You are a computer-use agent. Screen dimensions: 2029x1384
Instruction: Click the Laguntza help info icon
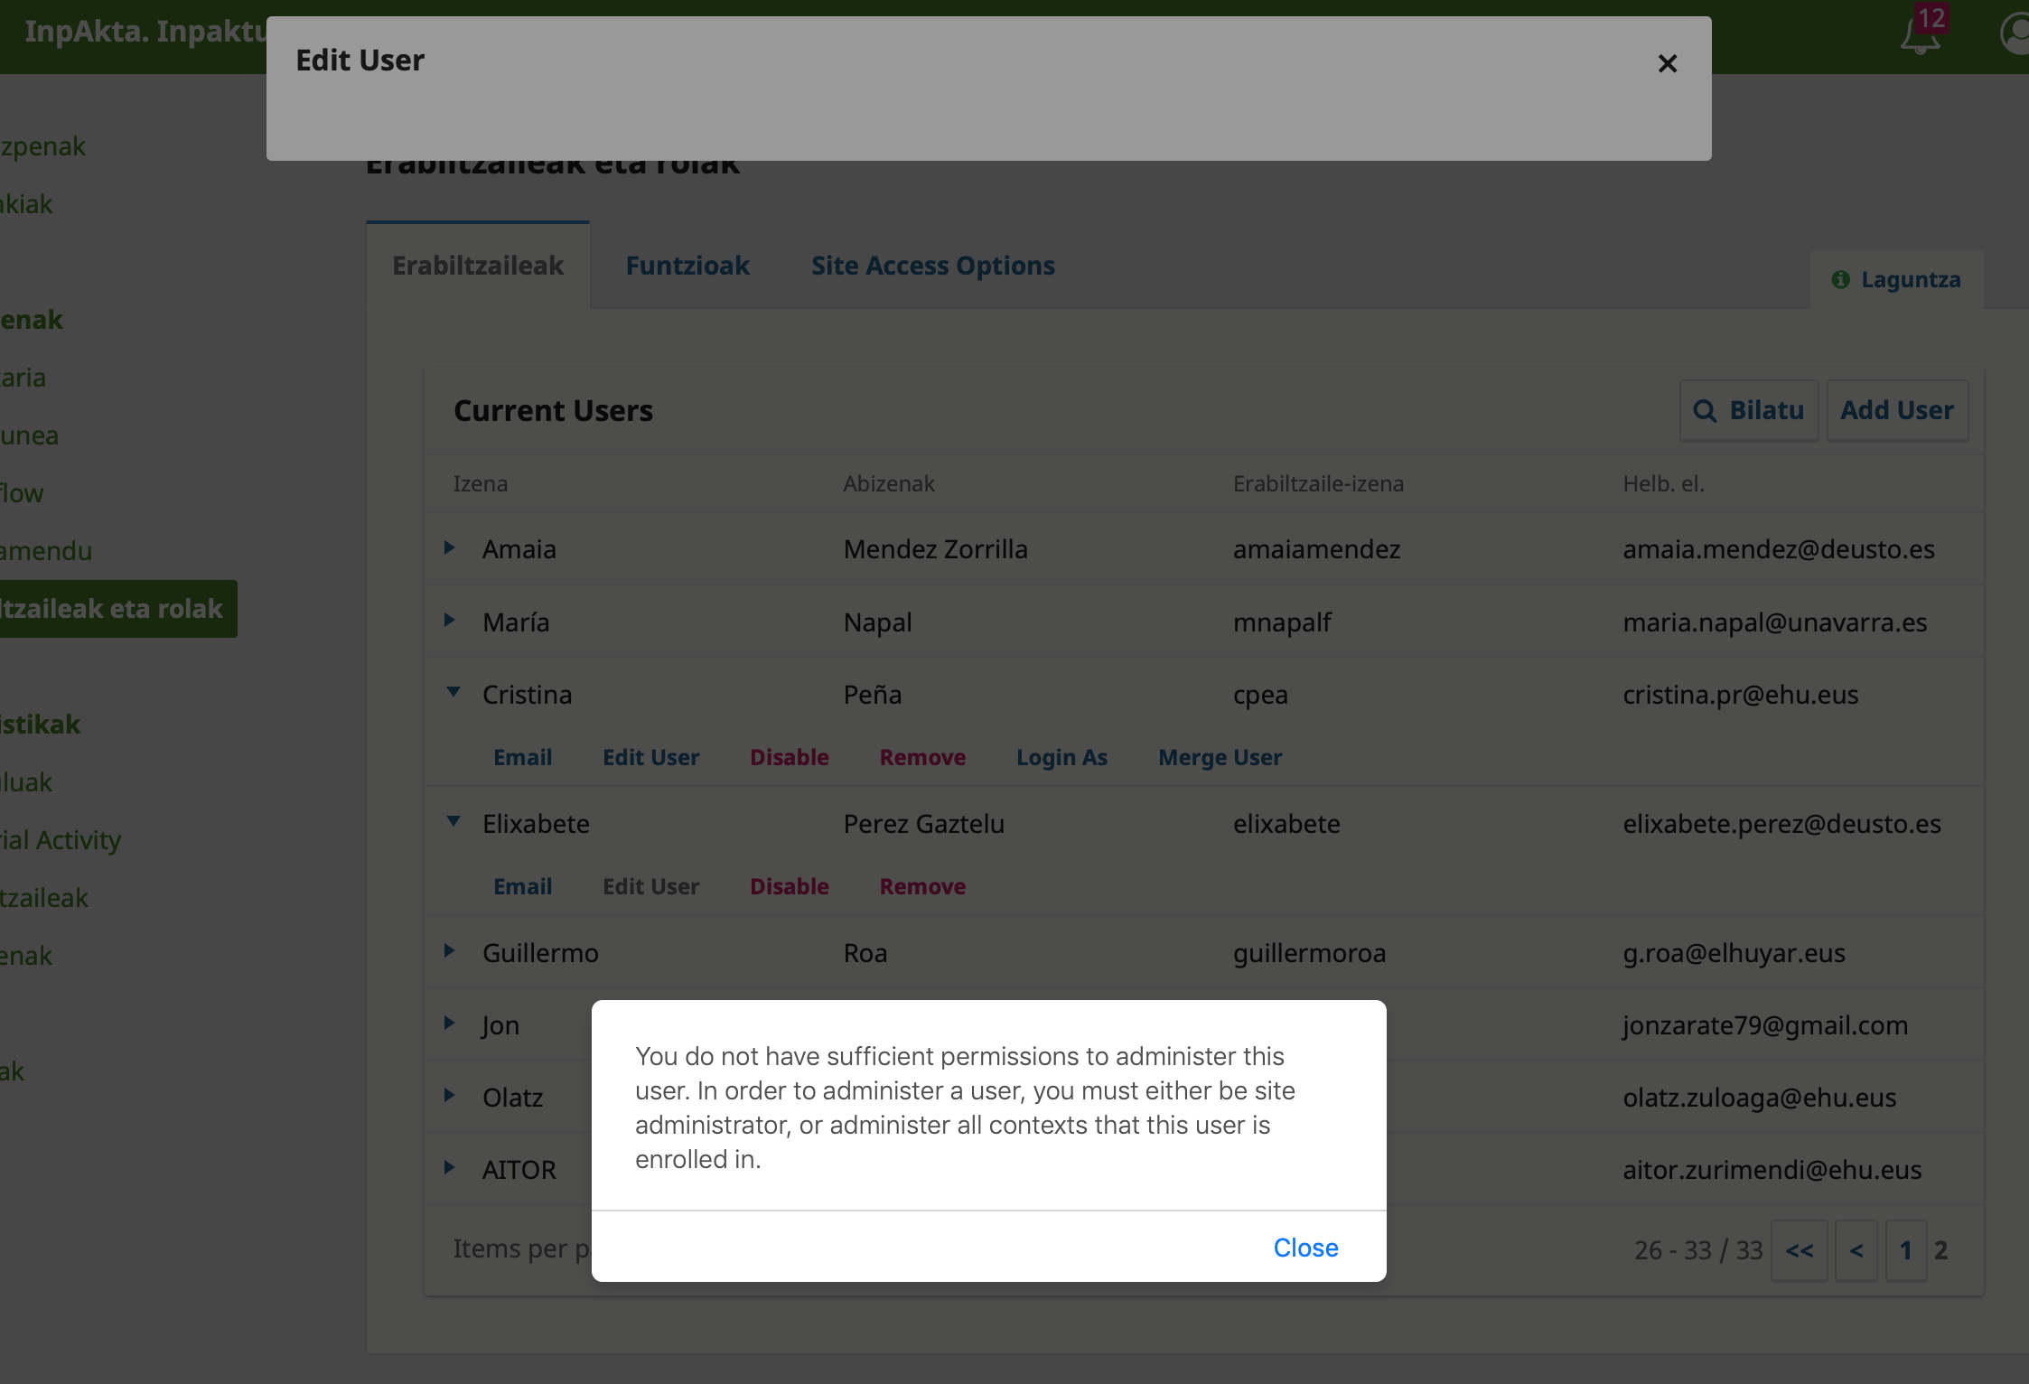coord(1840,280)
